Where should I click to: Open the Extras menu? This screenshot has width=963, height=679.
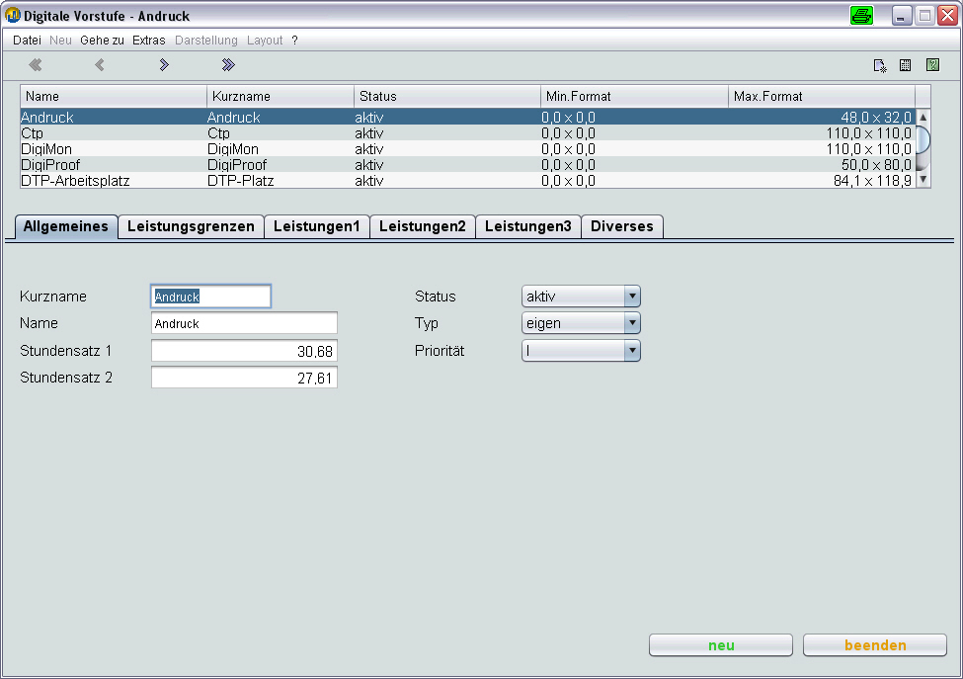pos(148,40)
